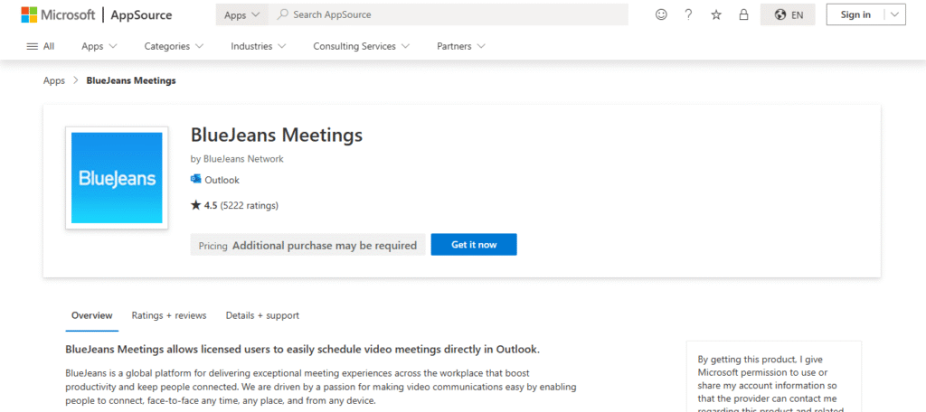Open the All hamburger menu
This screenshot has width=926, height=412.
[x=41, y=46]
